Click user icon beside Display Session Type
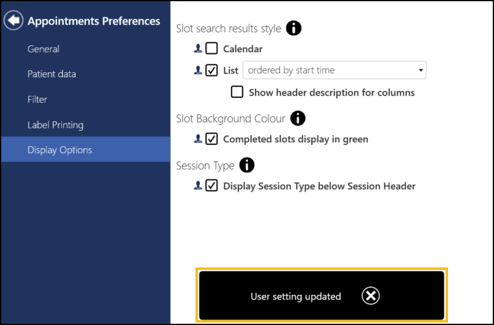This screenshot has width=494, height=325. pyautogui.click(x=198, y=185)
